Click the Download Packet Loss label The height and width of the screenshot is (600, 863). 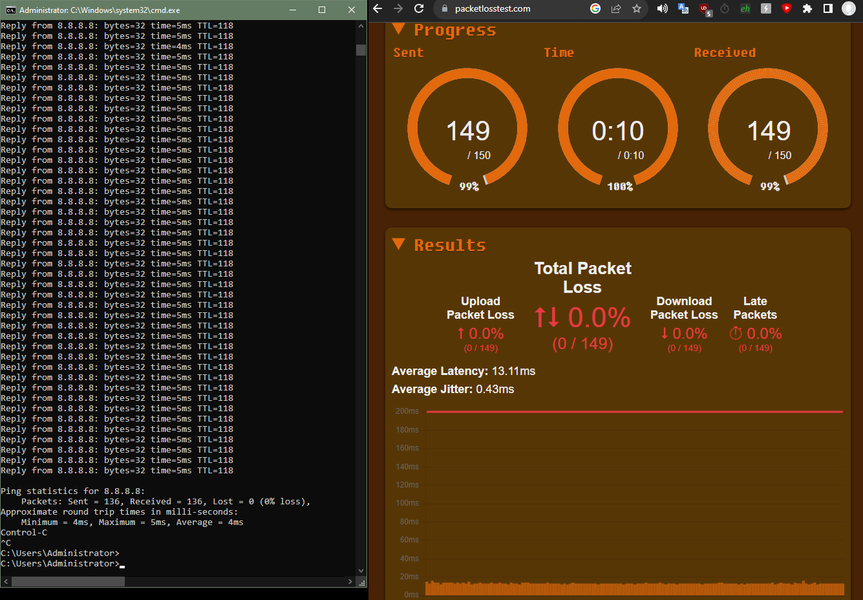684,308
